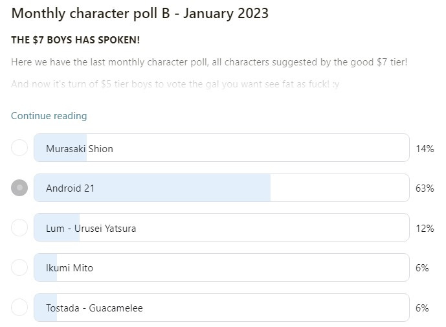Image resolution: width=446 pixels, height=327 pixels.
Task: Click the Murasaki Shion poll option bar
Action: pos(221,148)
